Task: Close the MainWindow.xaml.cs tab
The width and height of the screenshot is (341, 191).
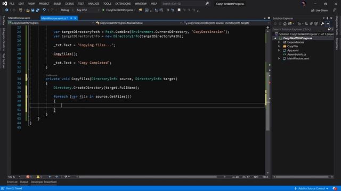Action: coord(75,18)
